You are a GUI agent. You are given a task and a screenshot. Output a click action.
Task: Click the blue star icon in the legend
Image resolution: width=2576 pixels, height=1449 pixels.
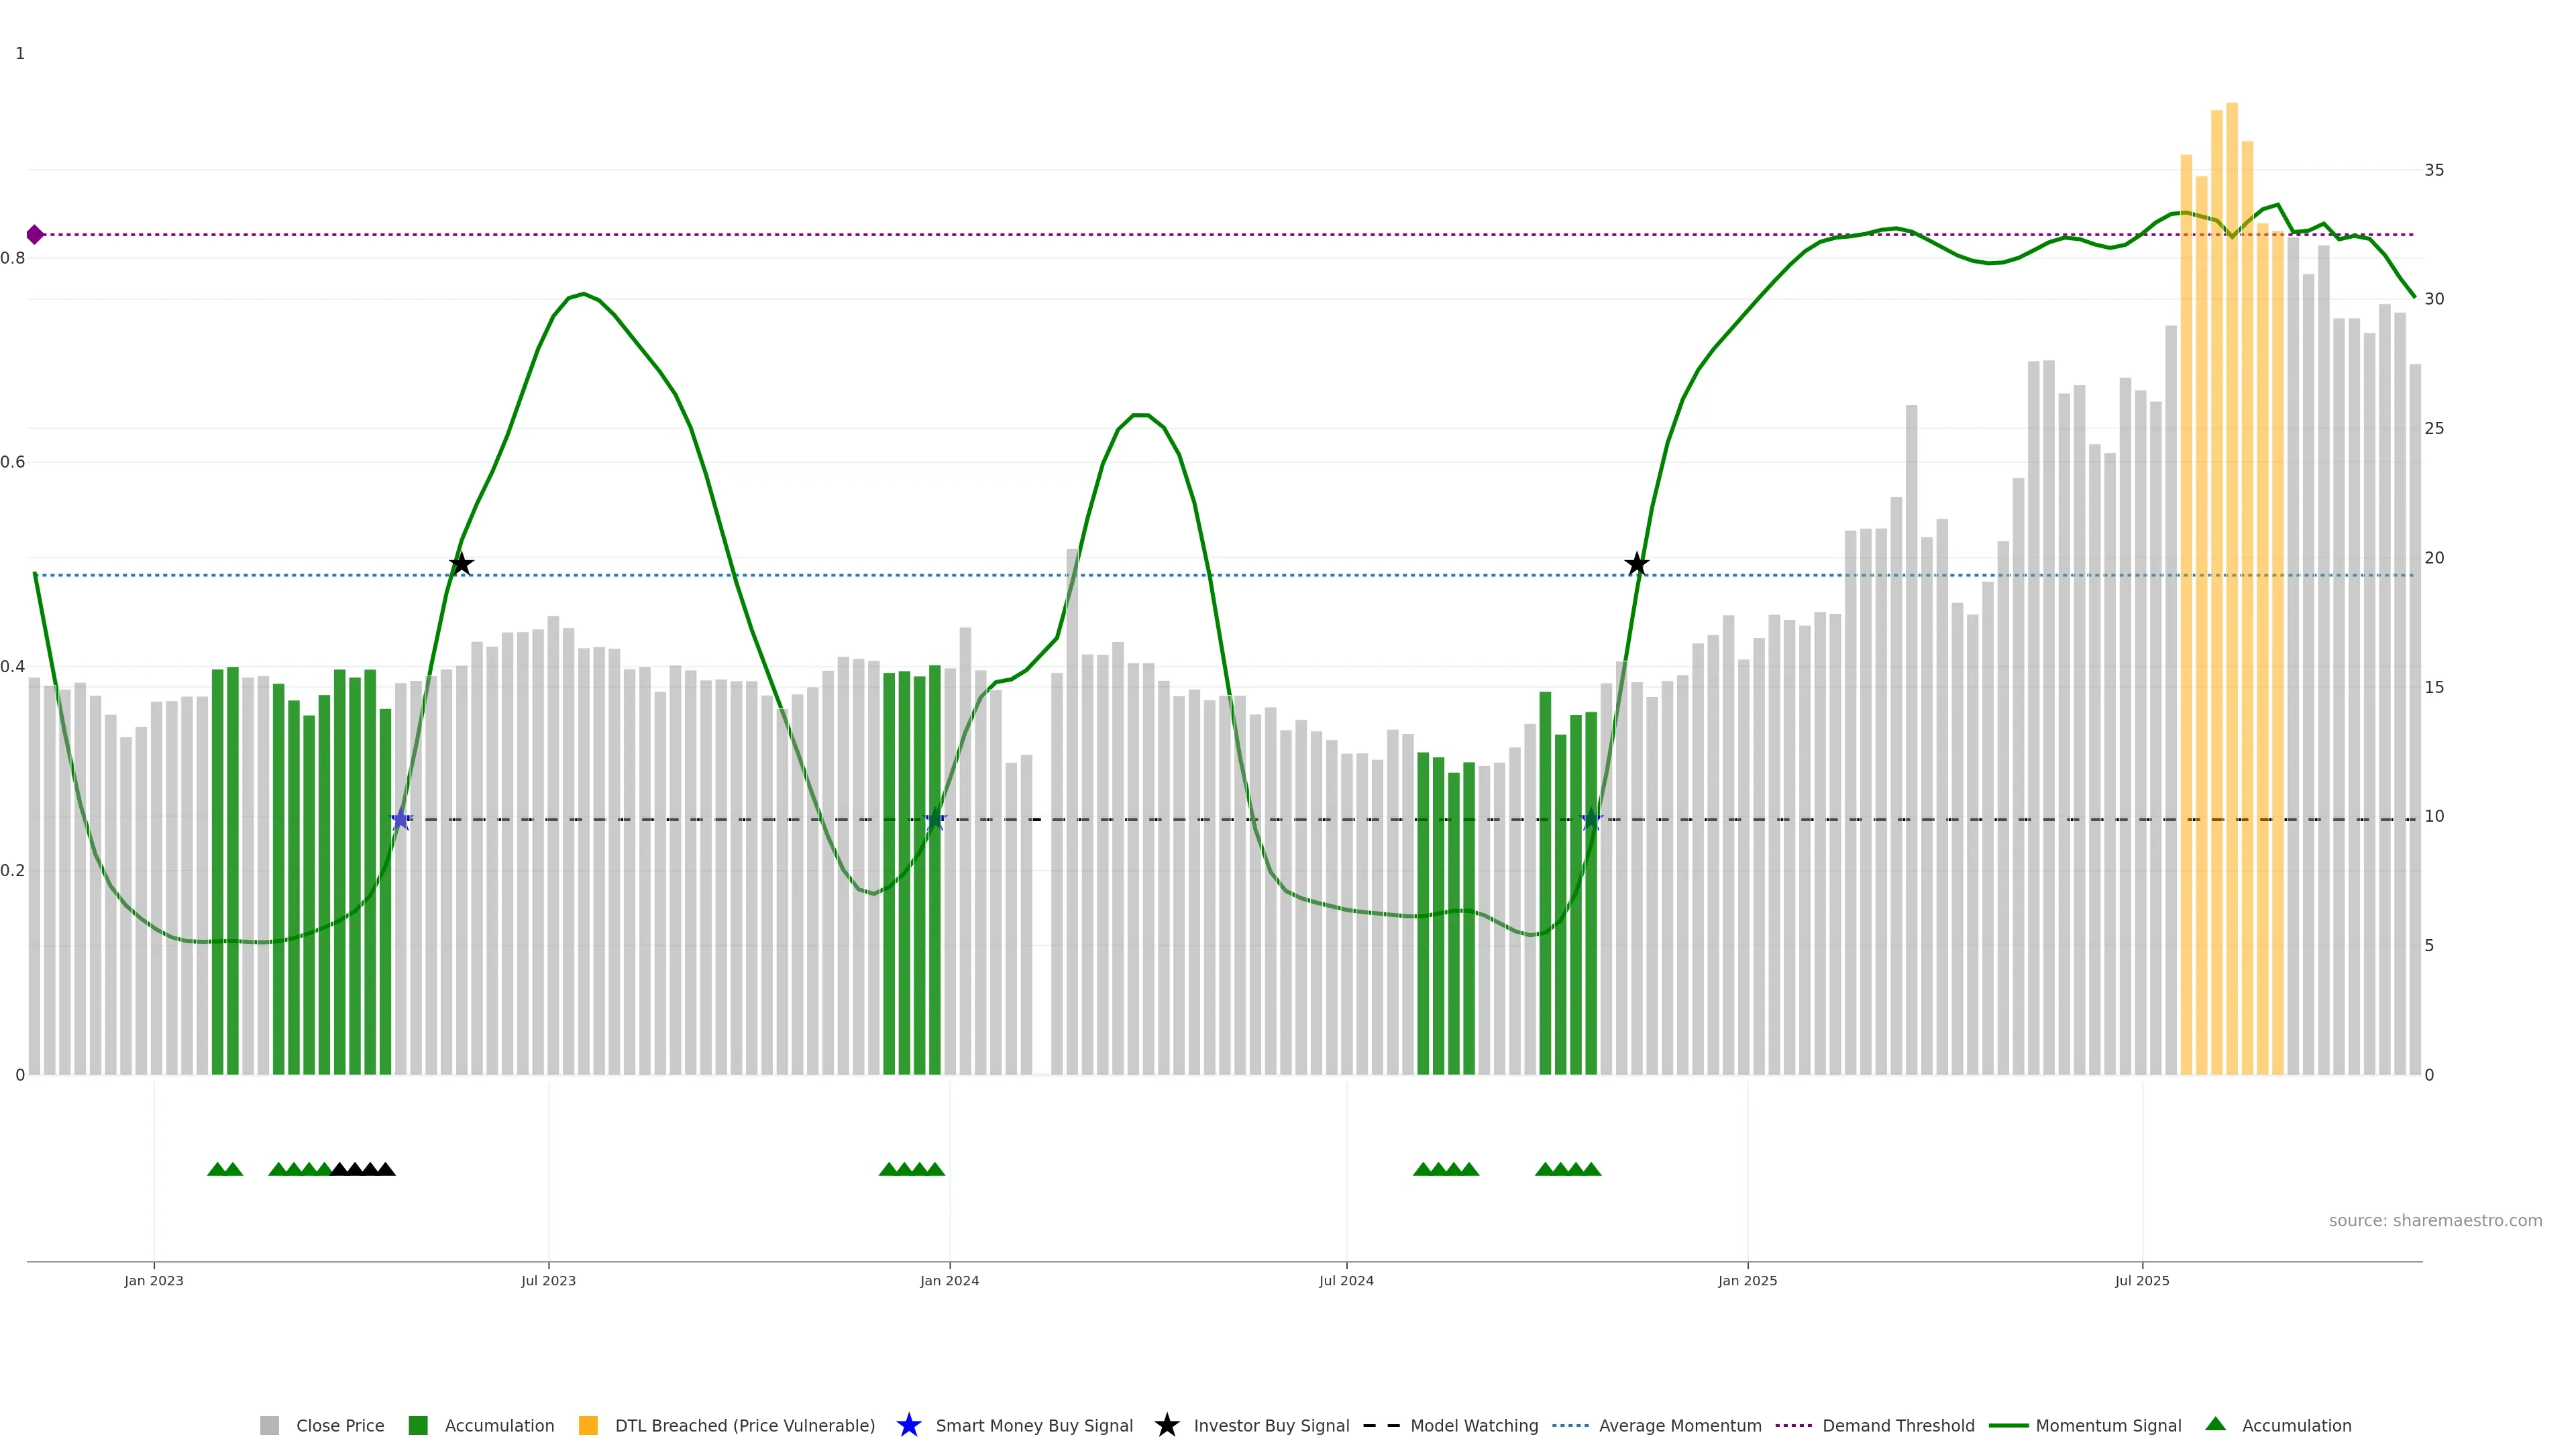908,1425
